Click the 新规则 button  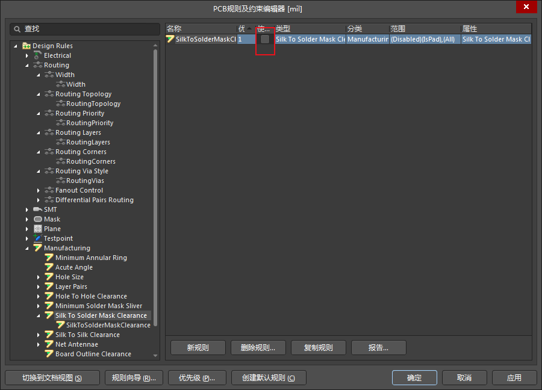tap(198, 347)
